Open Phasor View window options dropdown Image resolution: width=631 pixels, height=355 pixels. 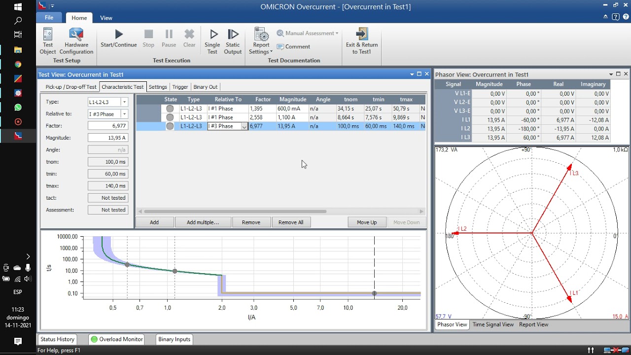[x=612, y=74]
